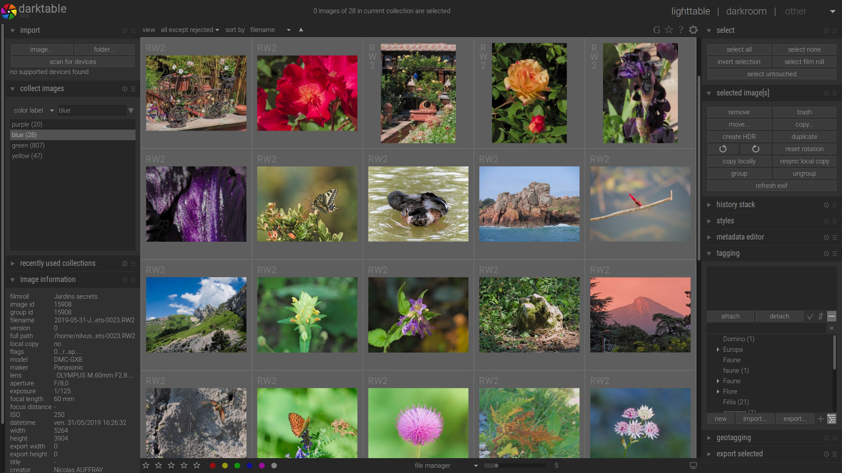The width and height of the screenshot is (842, 473).
Task: Click the counterclockwise rotation icon in selected images
Action: [x=723, y=149]
